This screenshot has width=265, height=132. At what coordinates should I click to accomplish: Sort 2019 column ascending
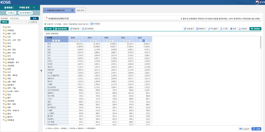pos(91,41)
